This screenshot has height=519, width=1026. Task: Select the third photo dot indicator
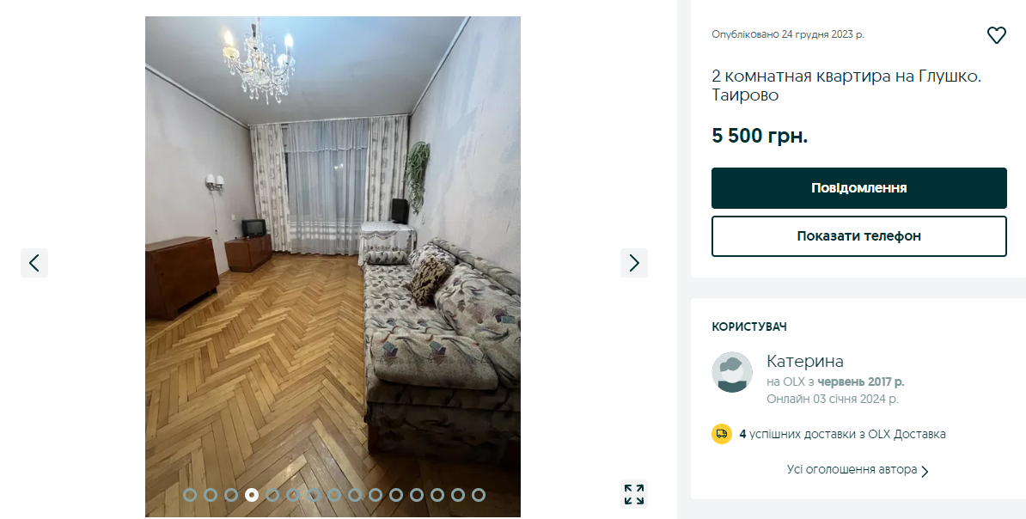coord(231,495)
